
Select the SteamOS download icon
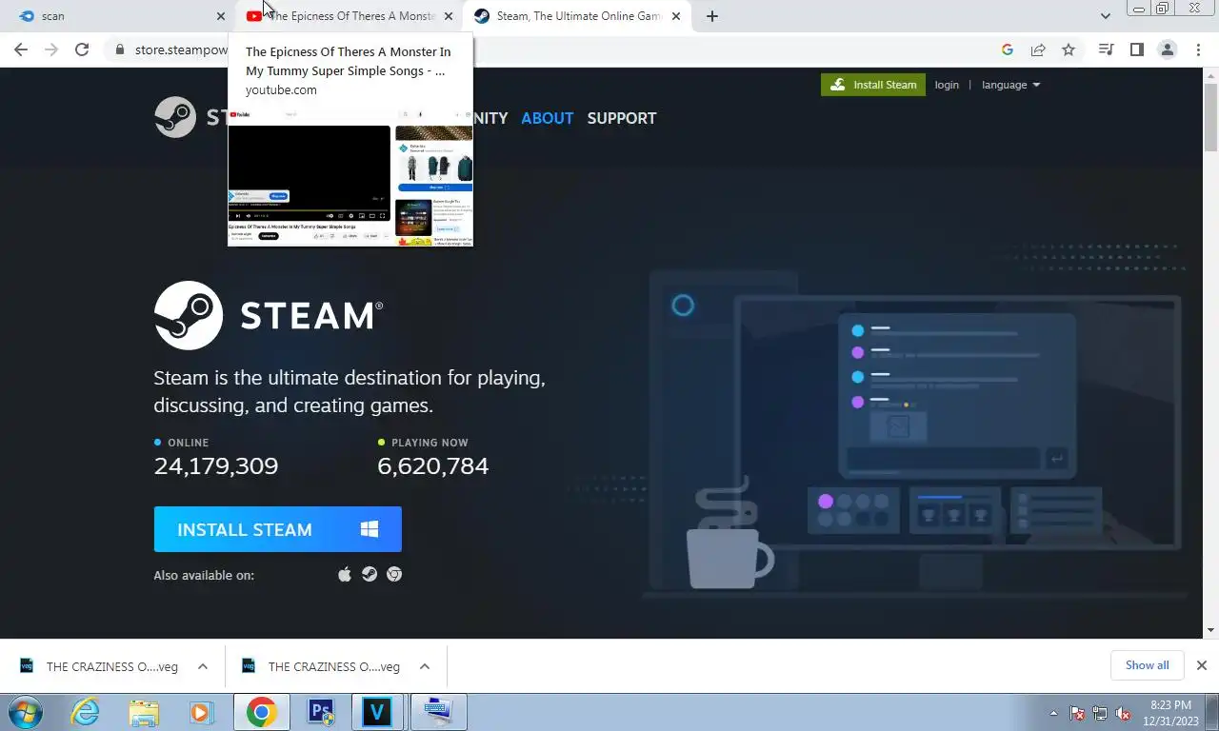(x=370, y=574)
